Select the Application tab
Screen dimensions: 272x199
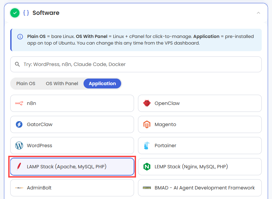102,83
